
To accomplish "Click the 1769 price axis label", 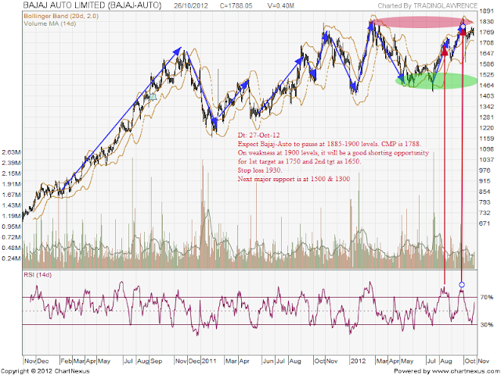I will (487, 32).
